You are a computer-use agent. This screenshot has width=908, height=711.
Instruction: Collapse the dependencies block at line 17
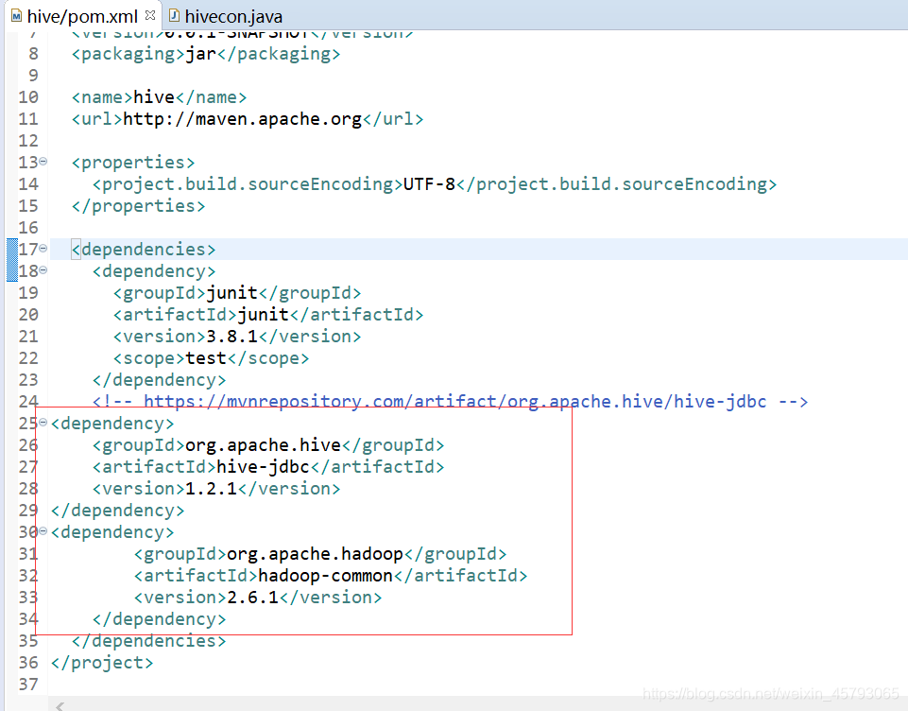(43, 249)
